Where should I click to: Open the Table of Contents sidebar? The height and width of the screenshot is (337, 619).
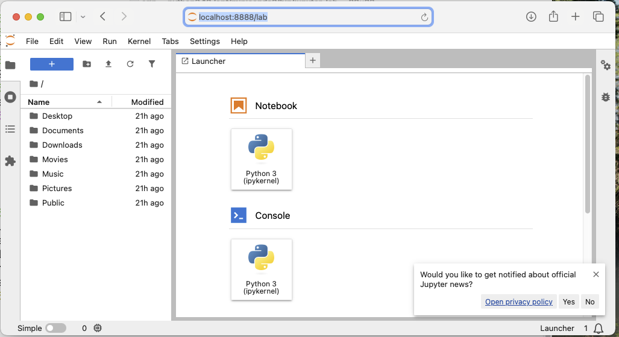[10, 129]
